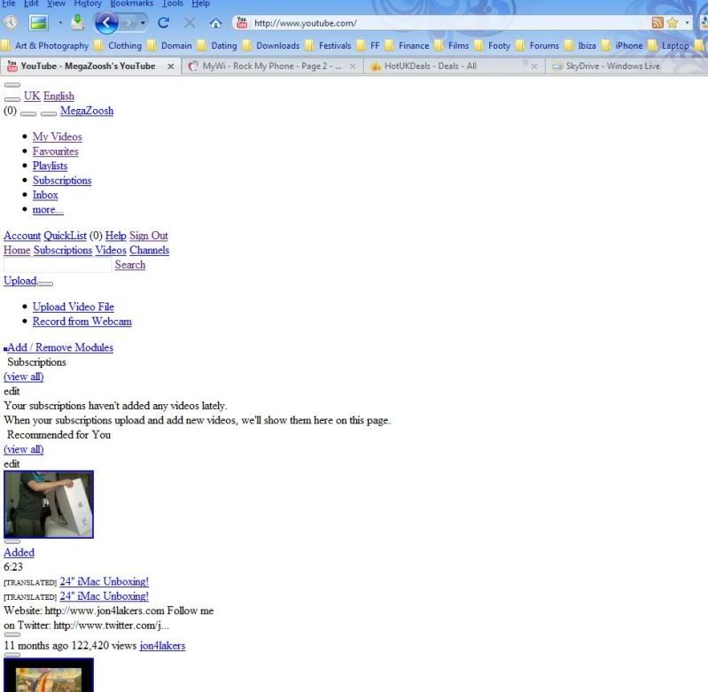Viewport: 708px width, 692px height.
Task: Open the Inbox link
Action: click(x=45, y=195)
